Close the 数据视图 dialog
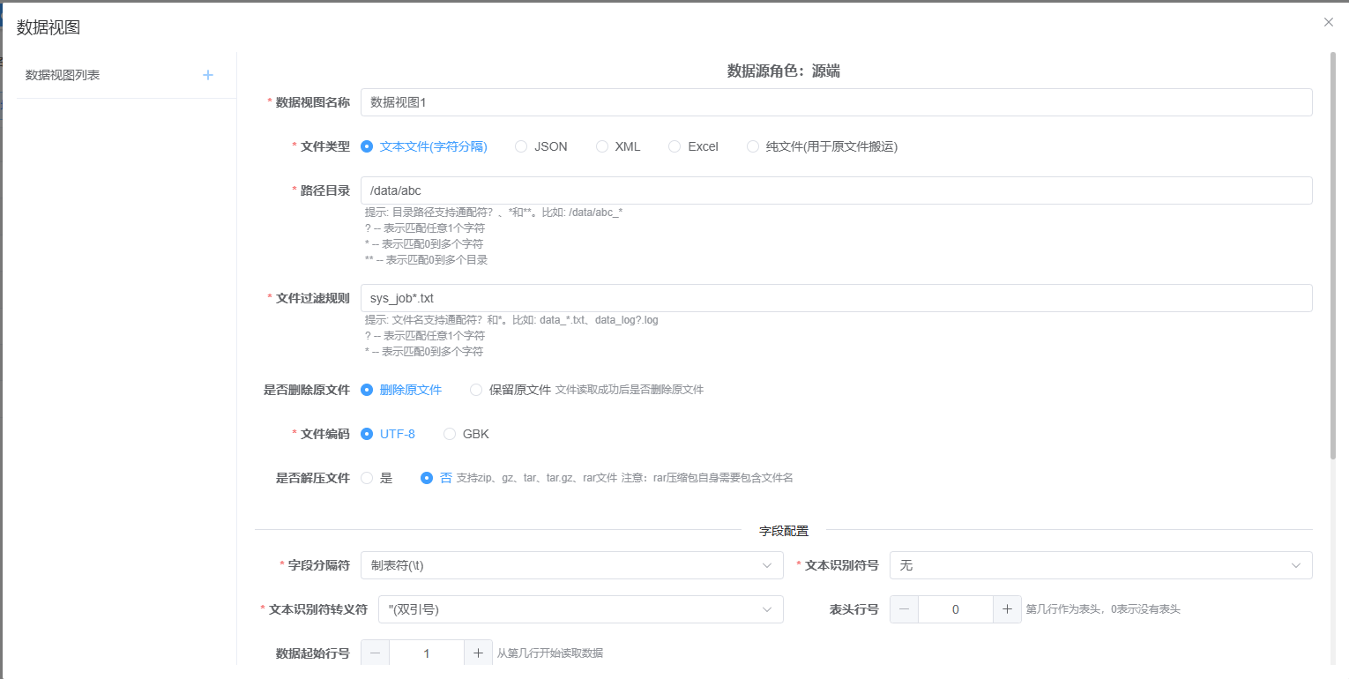 [x=1328, y=22]
